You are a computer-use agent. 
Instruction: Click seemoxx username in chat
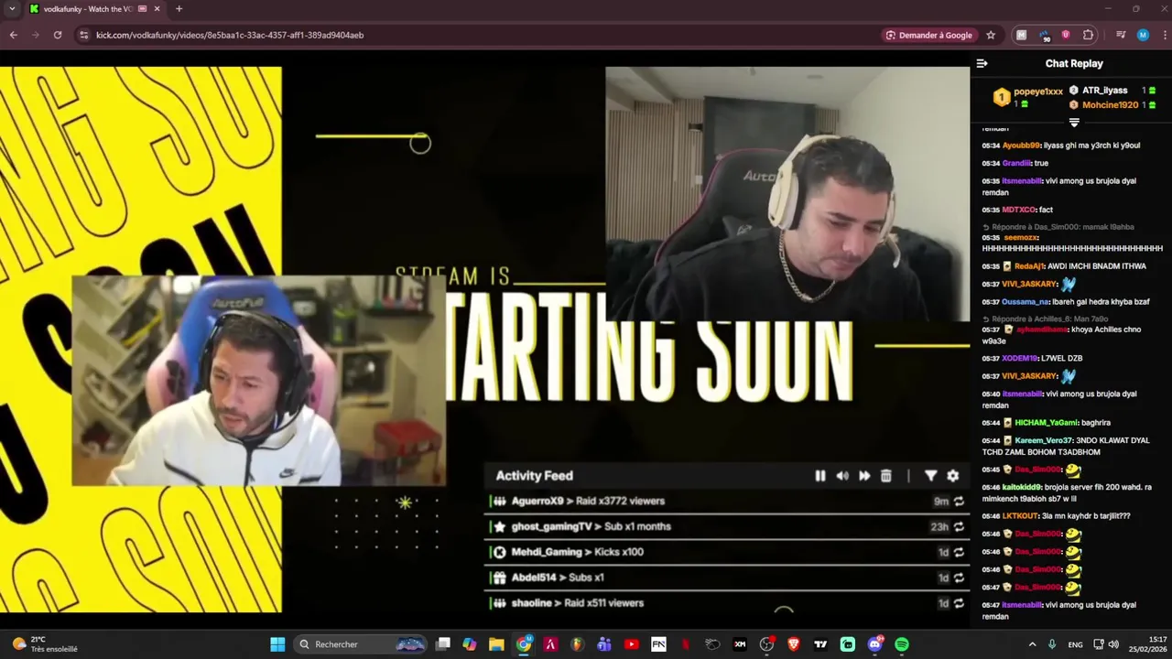pyautogui.click(x=1020, y=238)
